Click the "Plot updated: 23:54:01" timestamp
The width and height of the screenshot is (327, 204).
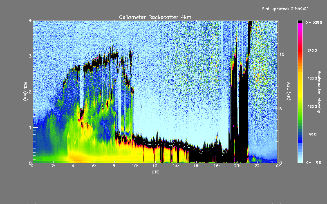(285, 9)
